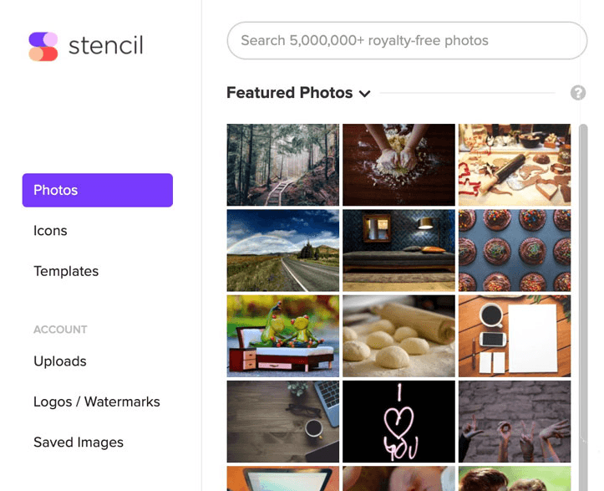604x491 pixels.
Task: Select the frog figurines on bed photo
Action: coord(282,335)
